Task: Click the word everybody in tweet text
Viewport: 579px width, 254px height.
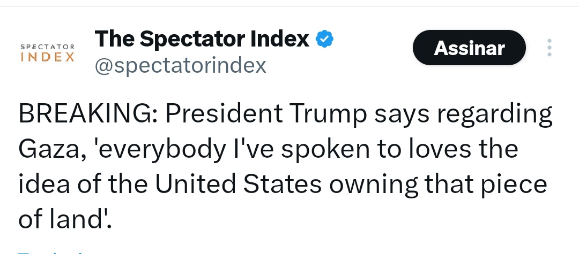Action: pyautogui.click(x=161, y=150)
